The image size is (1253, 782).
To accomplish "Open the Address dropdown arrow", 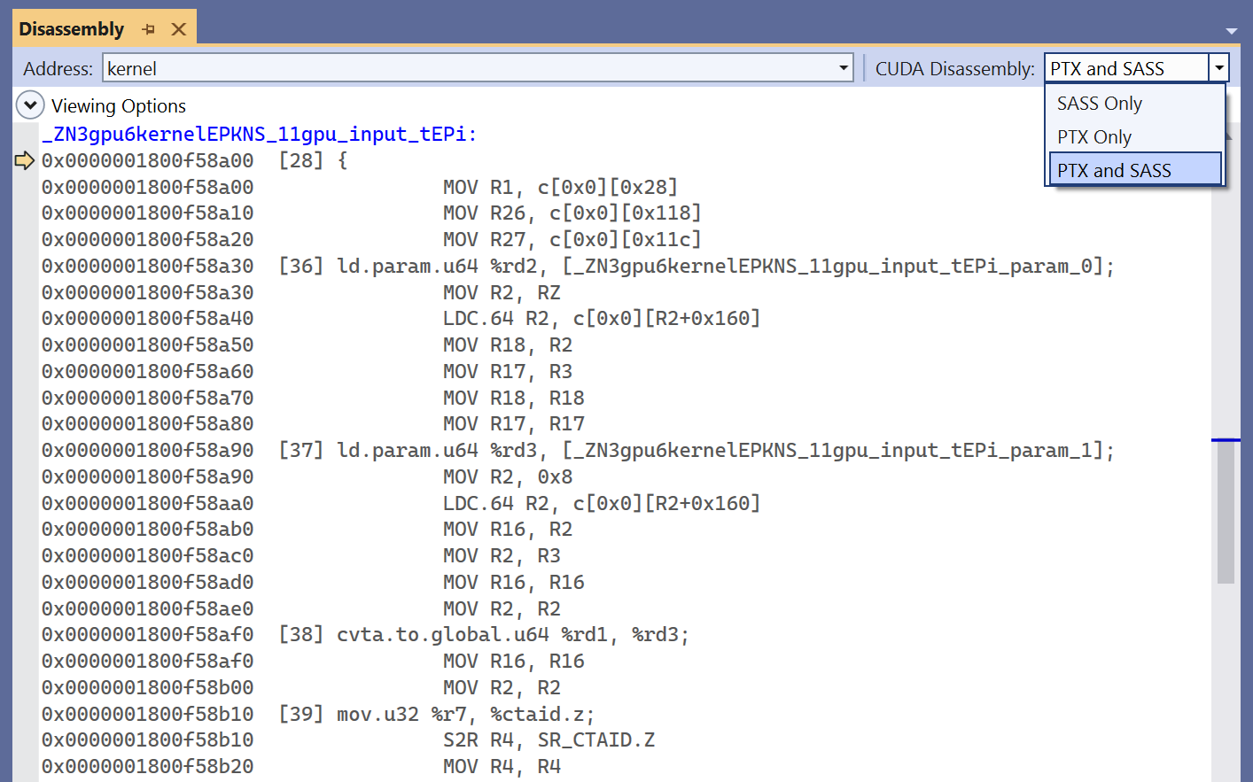I will pyautogui.click(x=844, y=68).
